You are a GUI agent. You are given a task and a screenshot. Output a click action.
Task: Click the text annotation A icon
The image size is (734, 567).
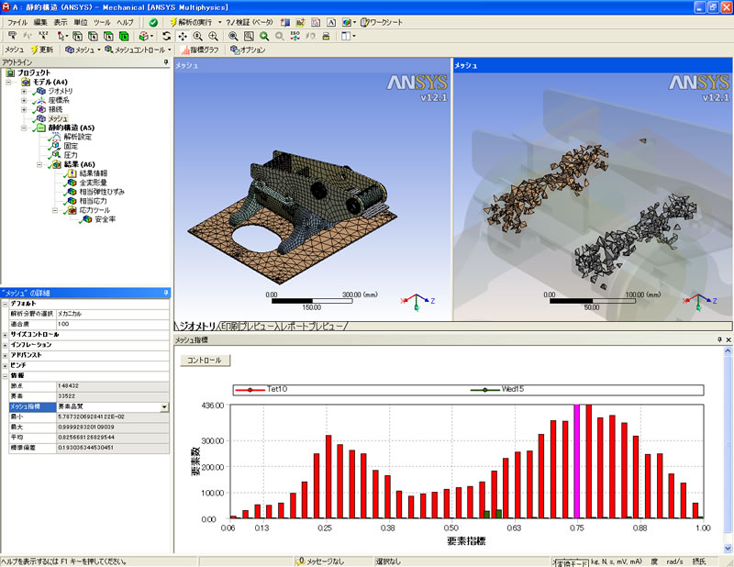(331, 22)
